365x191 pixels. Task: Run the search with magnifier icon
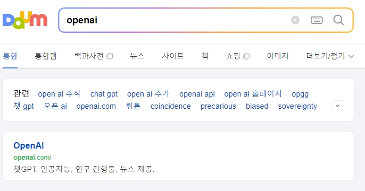coord(338,20)
